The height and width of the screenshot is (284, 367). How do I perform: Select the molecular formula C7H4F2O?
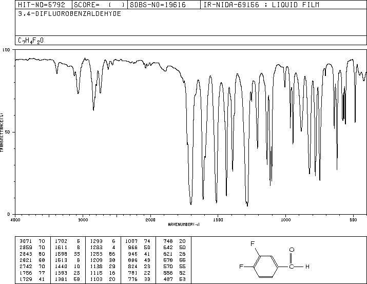31,41
